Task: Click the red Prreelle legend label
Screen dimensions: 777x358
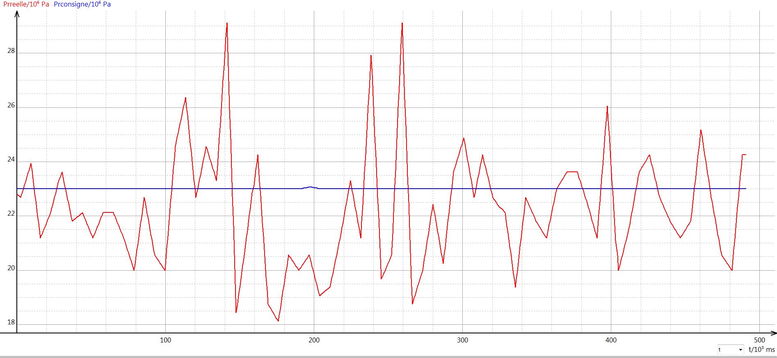Action: click(26, 4)
